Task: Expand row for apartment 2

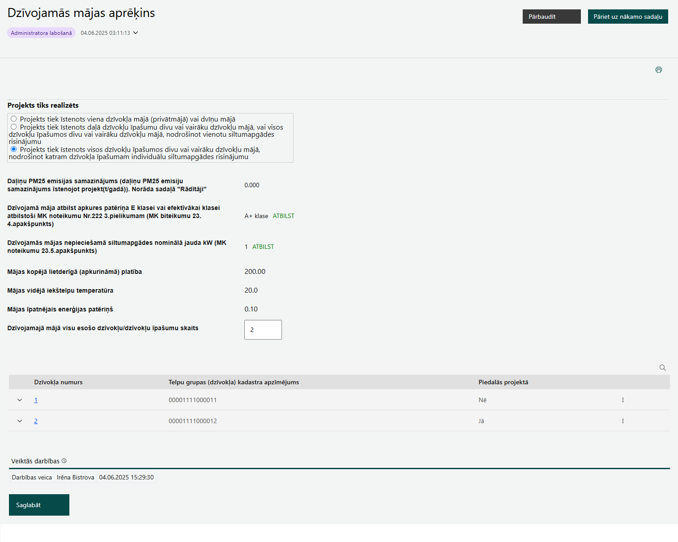Action: pyautogui.click(x=20, y=421)
